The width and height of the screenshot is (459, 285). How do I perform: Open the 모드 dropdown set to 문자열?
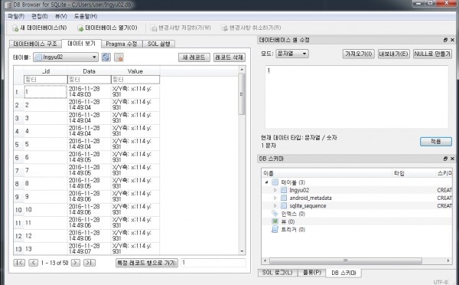[292, 54]
